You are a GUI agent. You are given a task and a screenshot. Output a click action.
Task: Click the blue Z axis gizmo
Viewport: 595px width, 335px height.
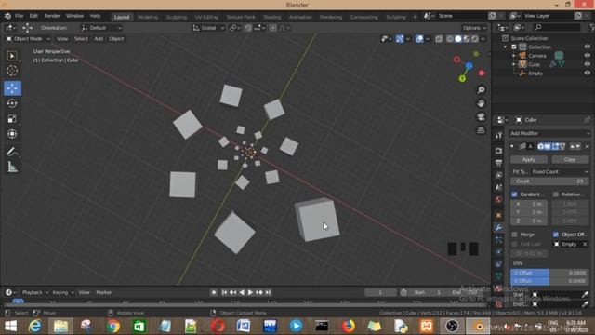pos(469,66)
